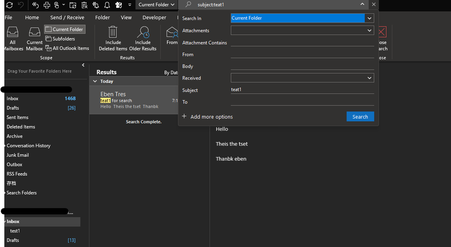This screenshot has height=247, width=451.
Task: Click Include Older Results icon
Action: click(143, 39)
